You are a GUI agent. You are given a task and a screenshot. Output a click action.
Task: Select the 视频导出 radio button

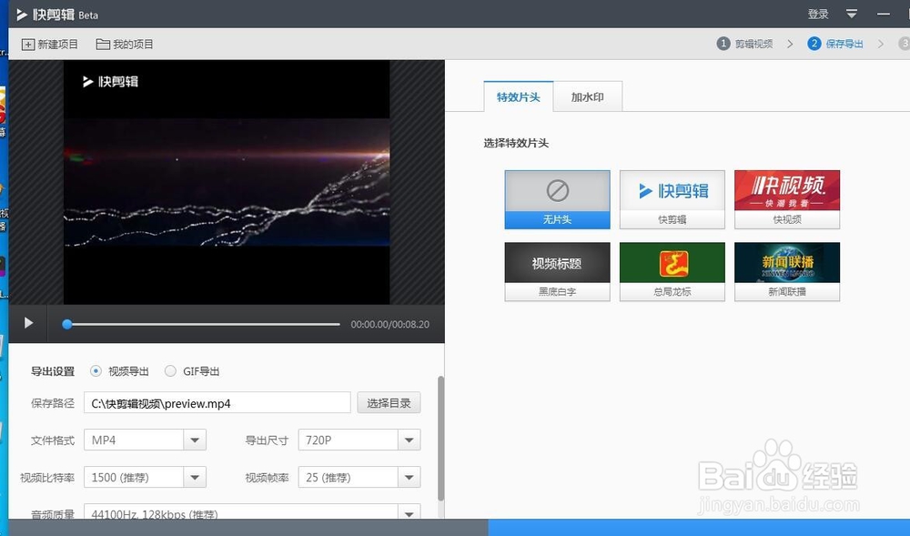pos(96,370)
